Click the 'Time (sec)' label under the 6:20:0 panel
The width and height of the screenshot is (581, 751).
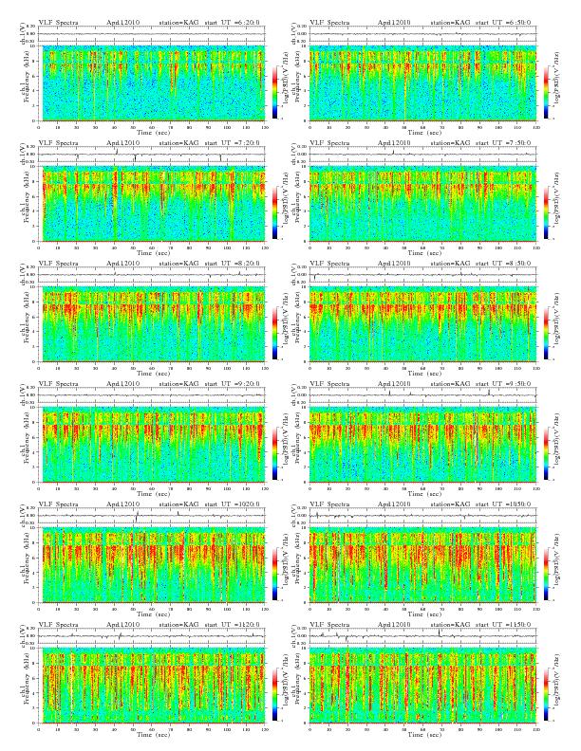coord(153,132)
